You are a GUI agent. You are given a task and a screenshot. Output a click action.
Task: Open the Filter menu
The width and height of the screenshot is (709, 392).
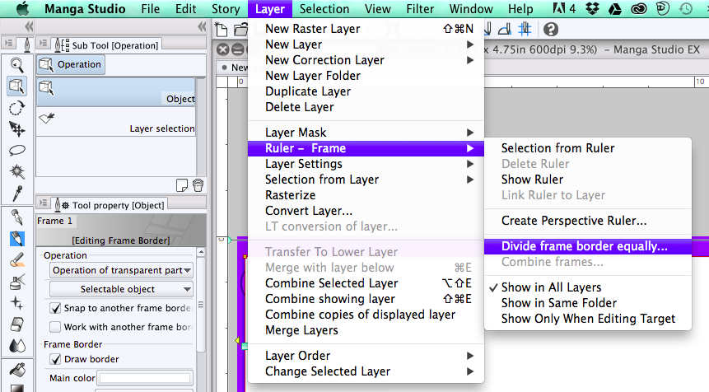pos(420,9)
